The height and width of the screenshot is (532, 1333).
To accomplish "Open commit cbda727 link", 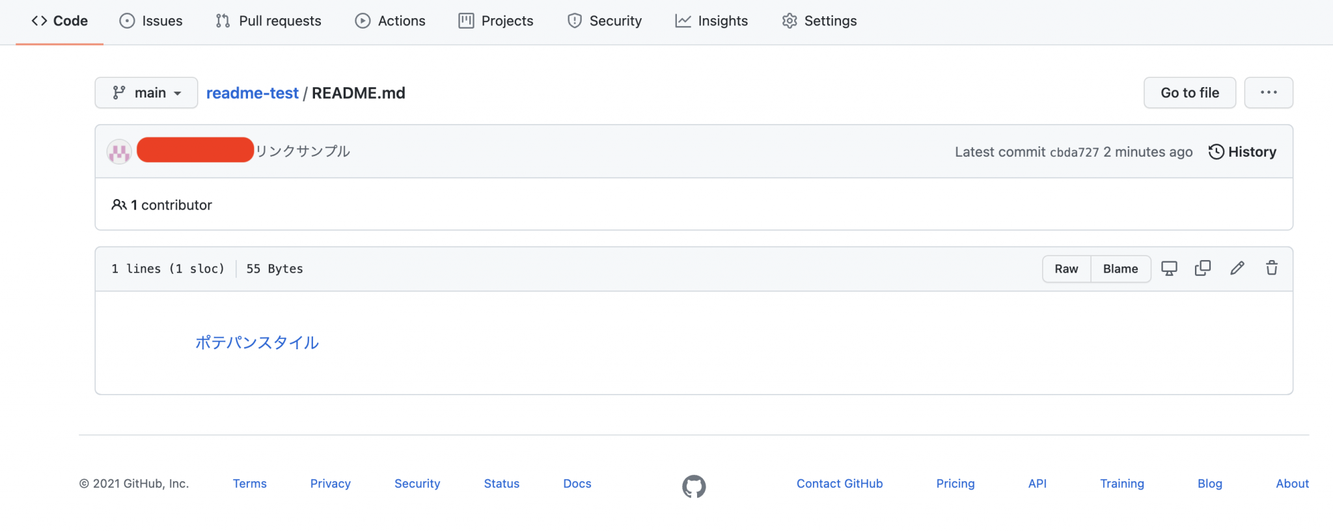I will pyautogui.click(x=1074, y=152).
